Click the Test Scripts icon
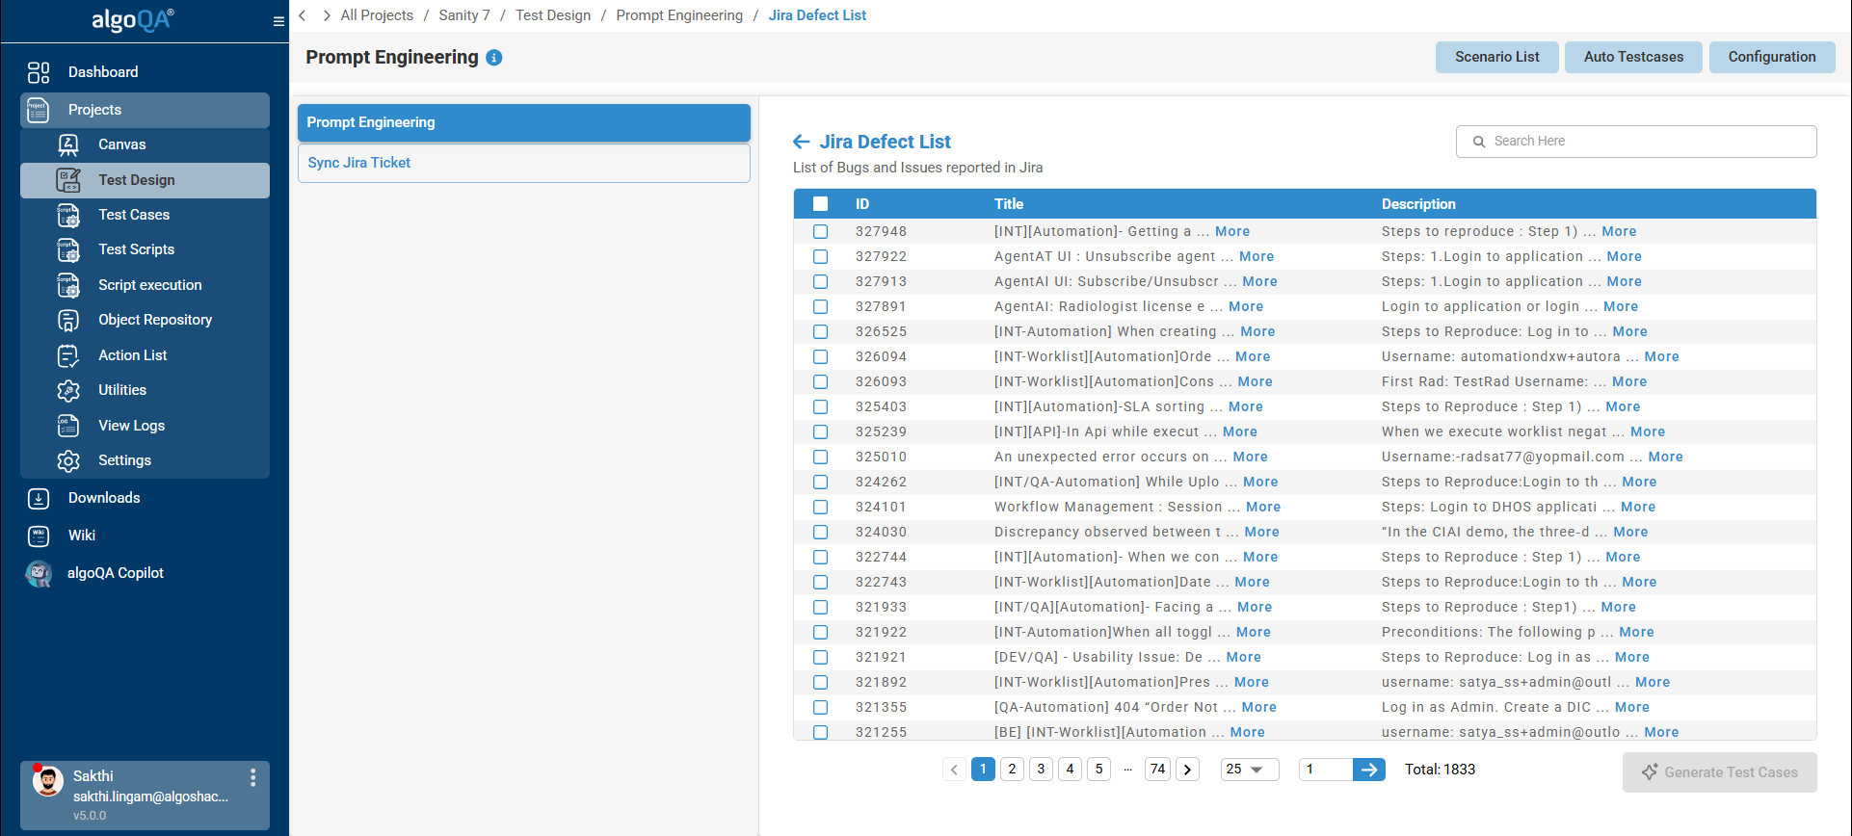The width and height of the screenshot is (1852, 836). (x=68, y=249)
